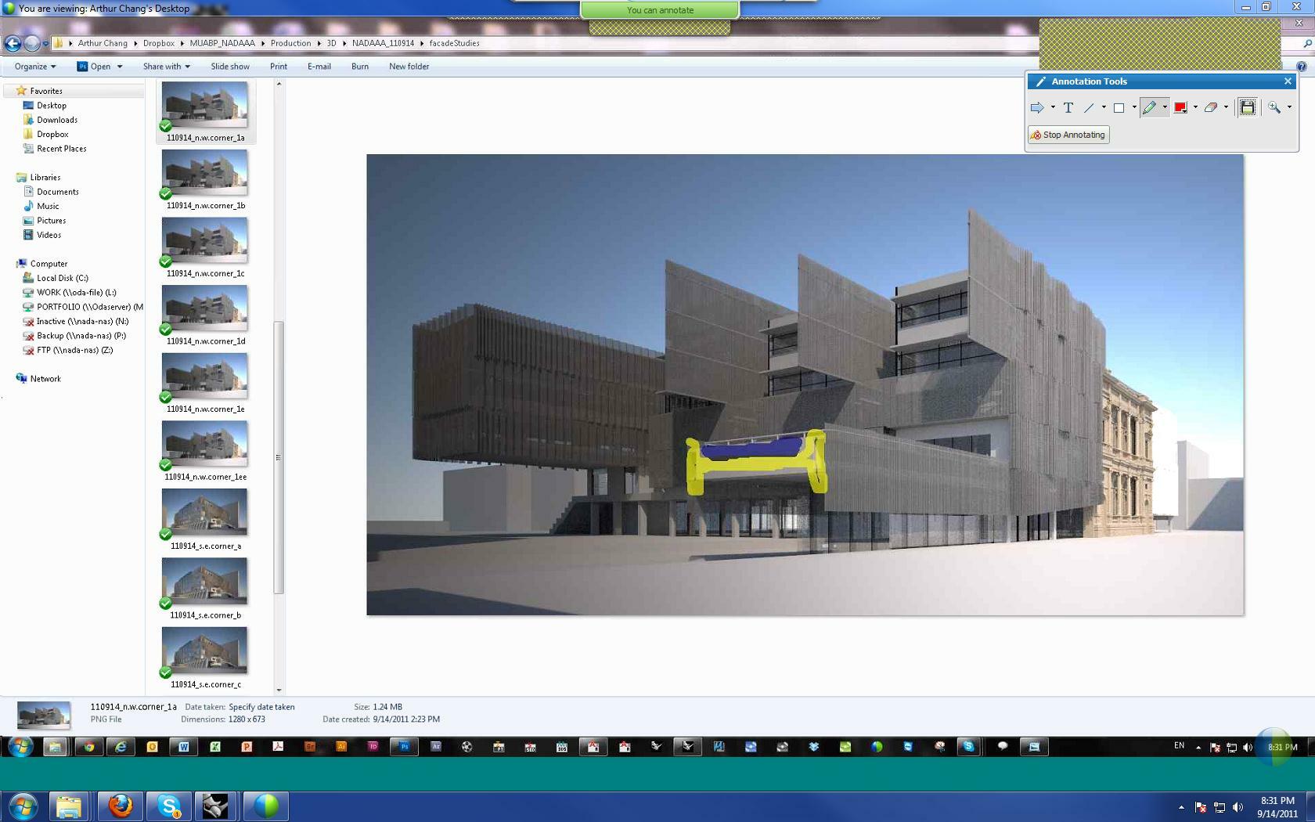Open Word in the remote taskbar
The width and height of the screenshot is (1315, 822).
(184, 747)
